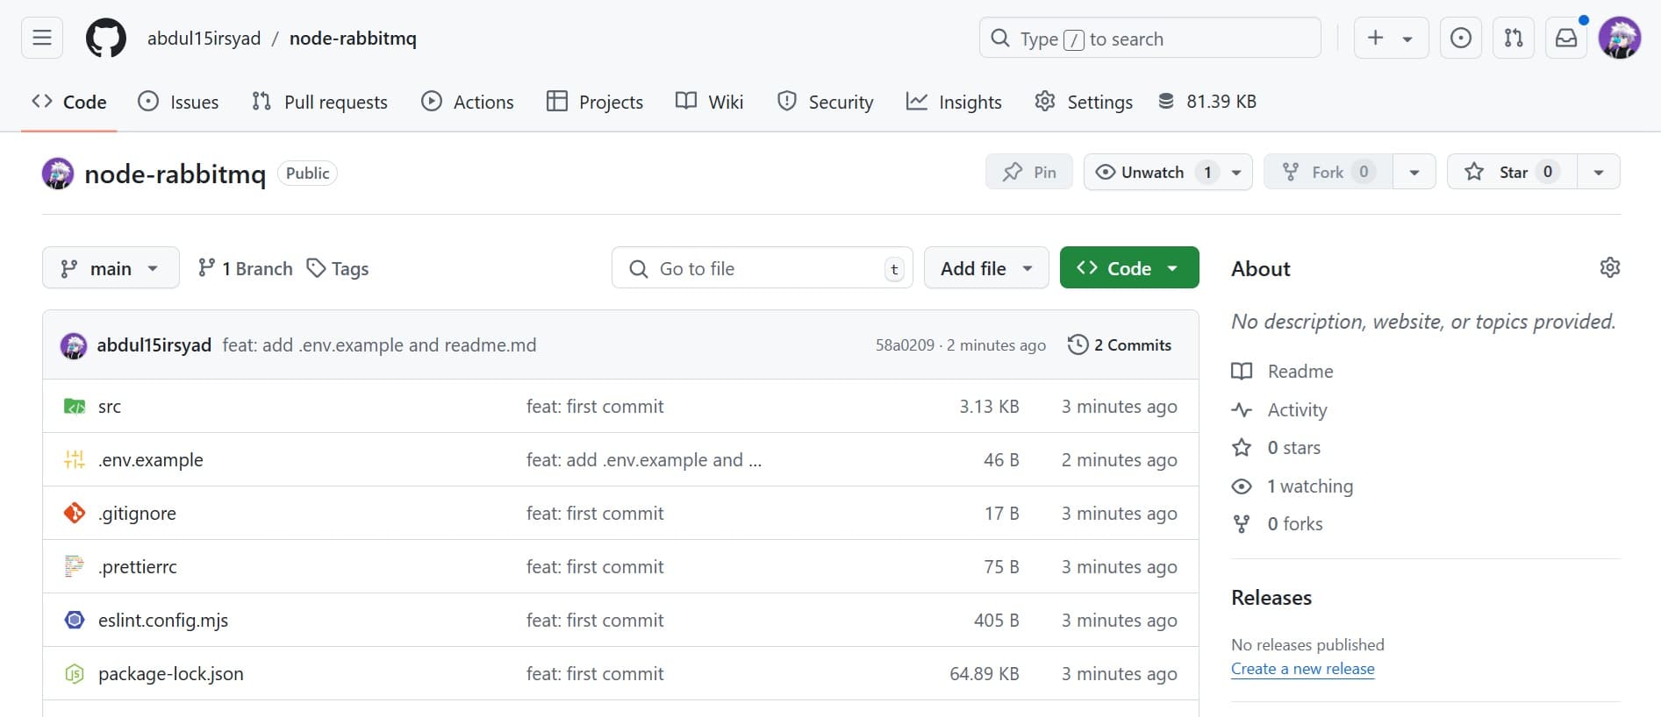Image resolution: width=1661 pixels, height=717 pixels.
Task: Switch to the Issues tab
Action: [178, 102]
